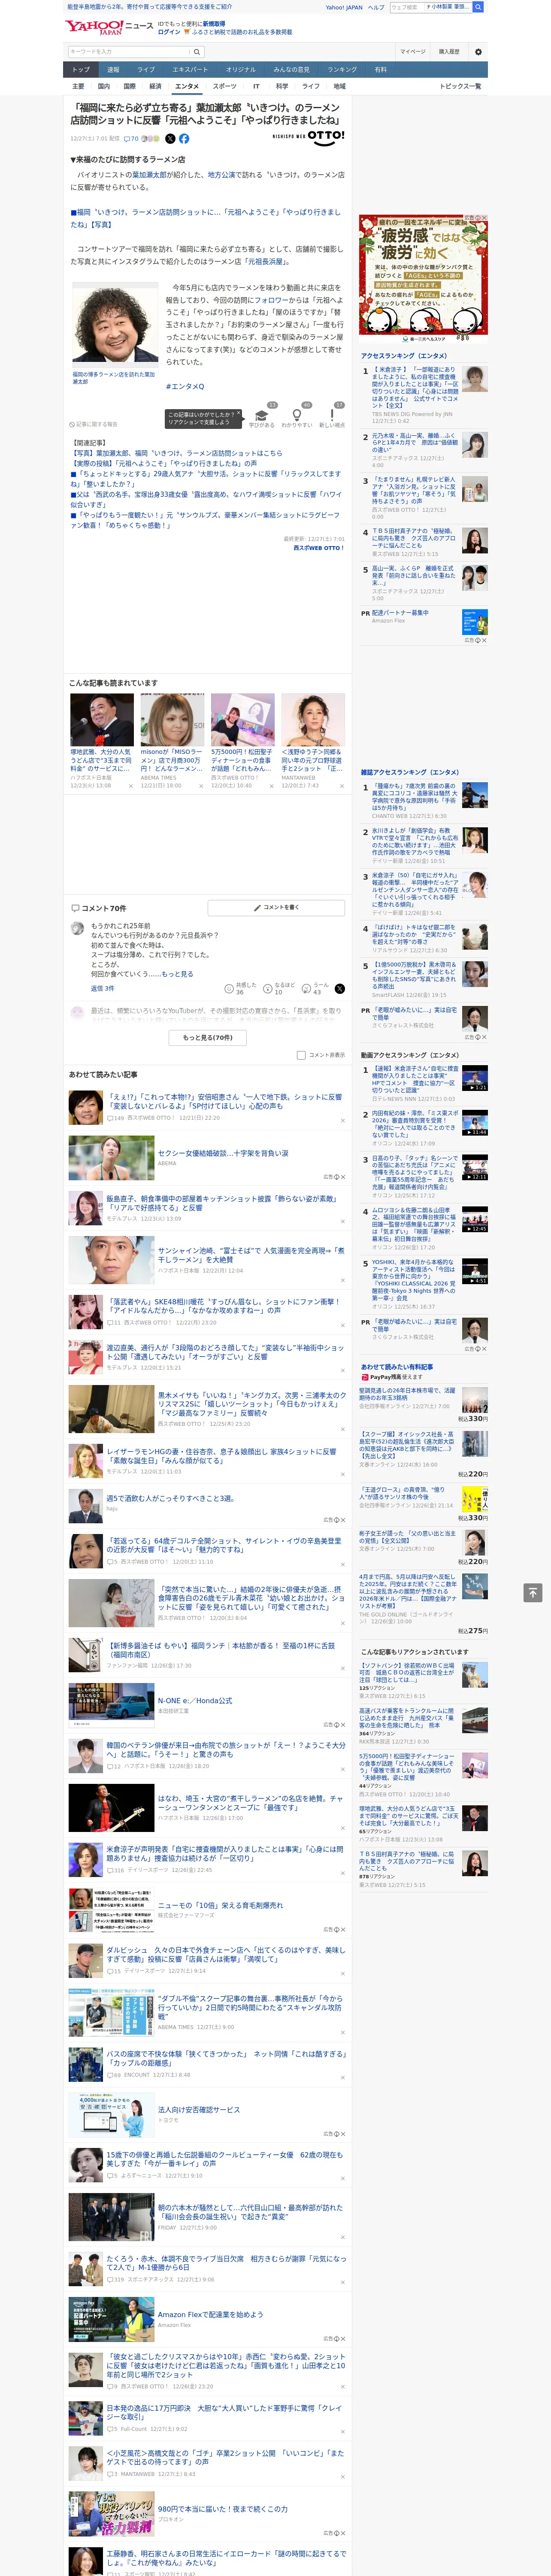Select the 有料 tab

380,69
